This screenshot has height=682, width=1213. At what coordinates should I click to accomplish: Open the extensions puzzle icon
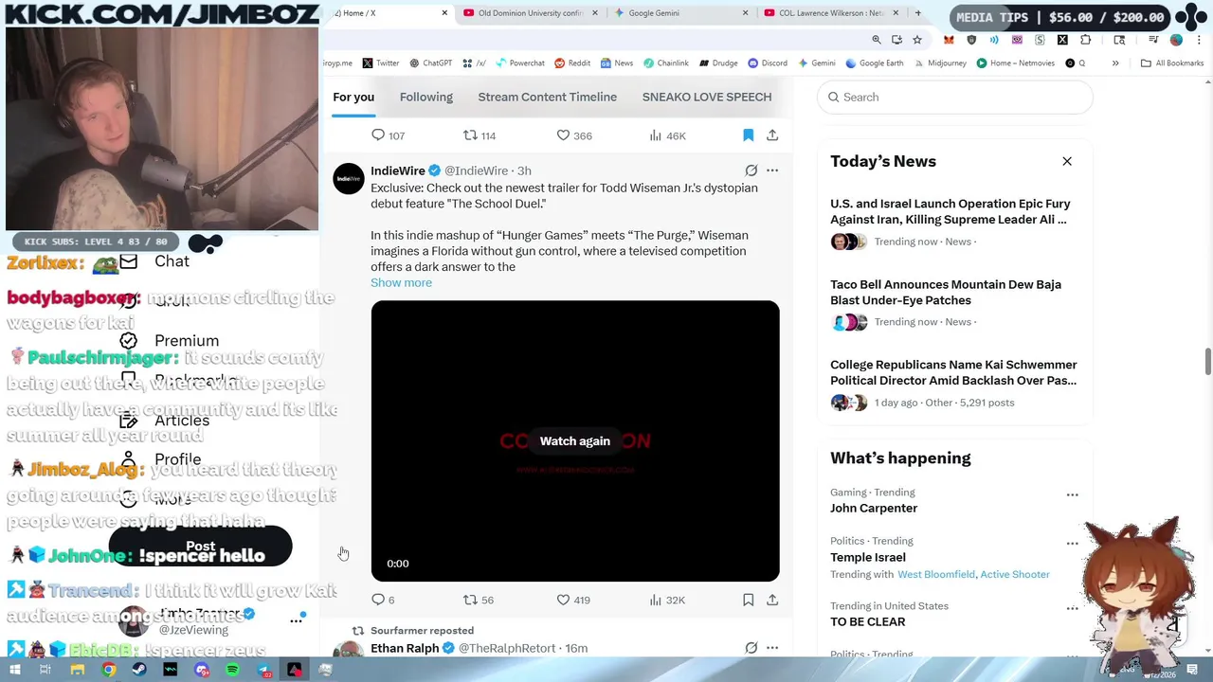1085,40
